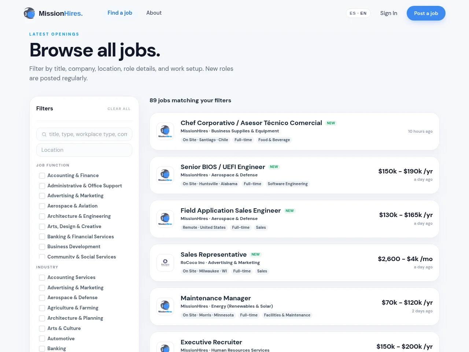Click MissionHires wordmark text

[61, 14]
